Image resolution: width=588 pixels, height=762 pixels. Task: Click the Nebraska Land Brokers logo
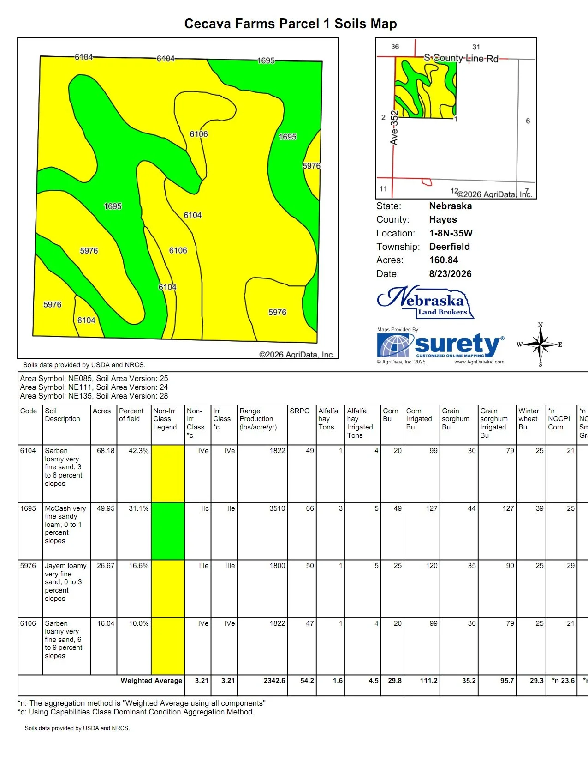425,302
